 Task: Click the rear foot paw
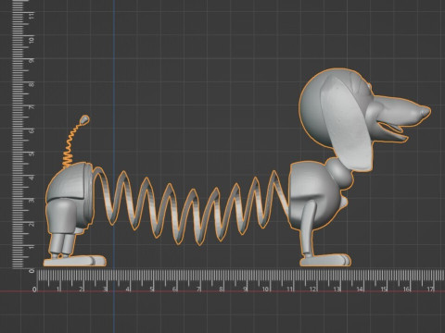(74, 261)
